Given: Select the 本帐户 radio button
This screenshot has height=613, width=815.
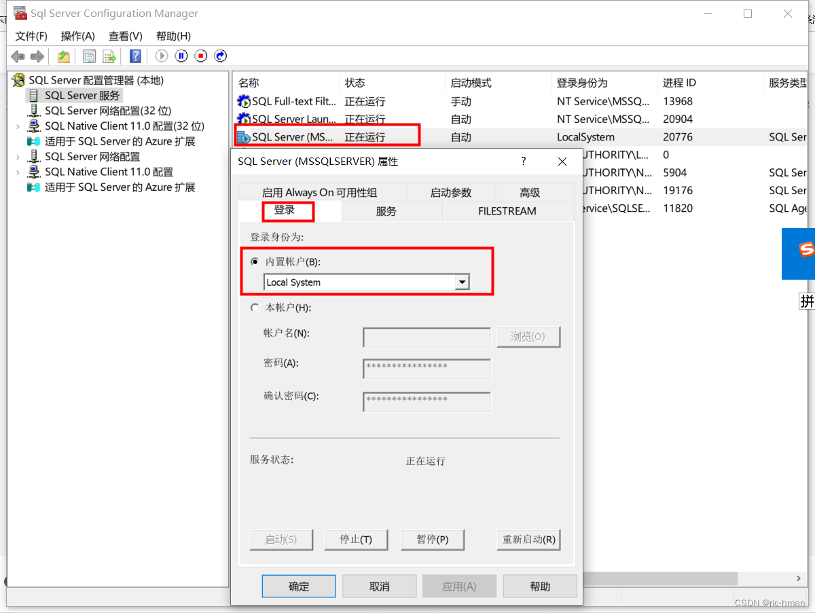Looking at the screenshot, I should coord(255,307).
